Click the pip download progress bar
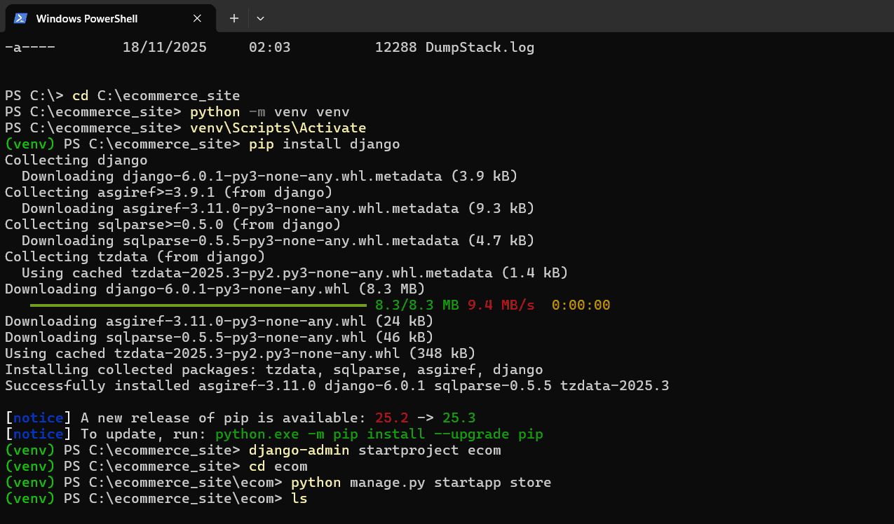Screen dimensions: 894x524 (198, 305)
